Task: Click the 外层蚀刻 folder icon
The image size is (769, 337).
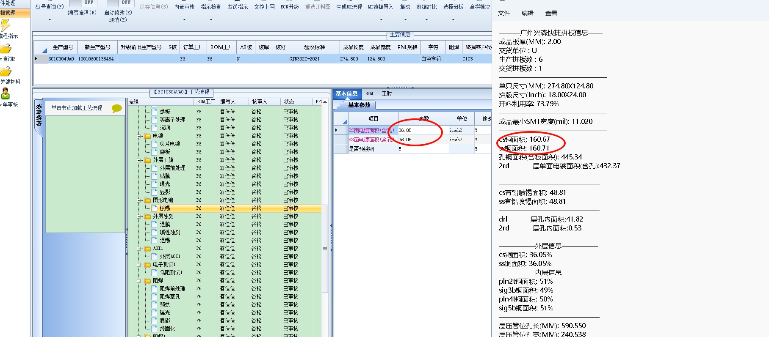Action: click(x=147, y=216)
